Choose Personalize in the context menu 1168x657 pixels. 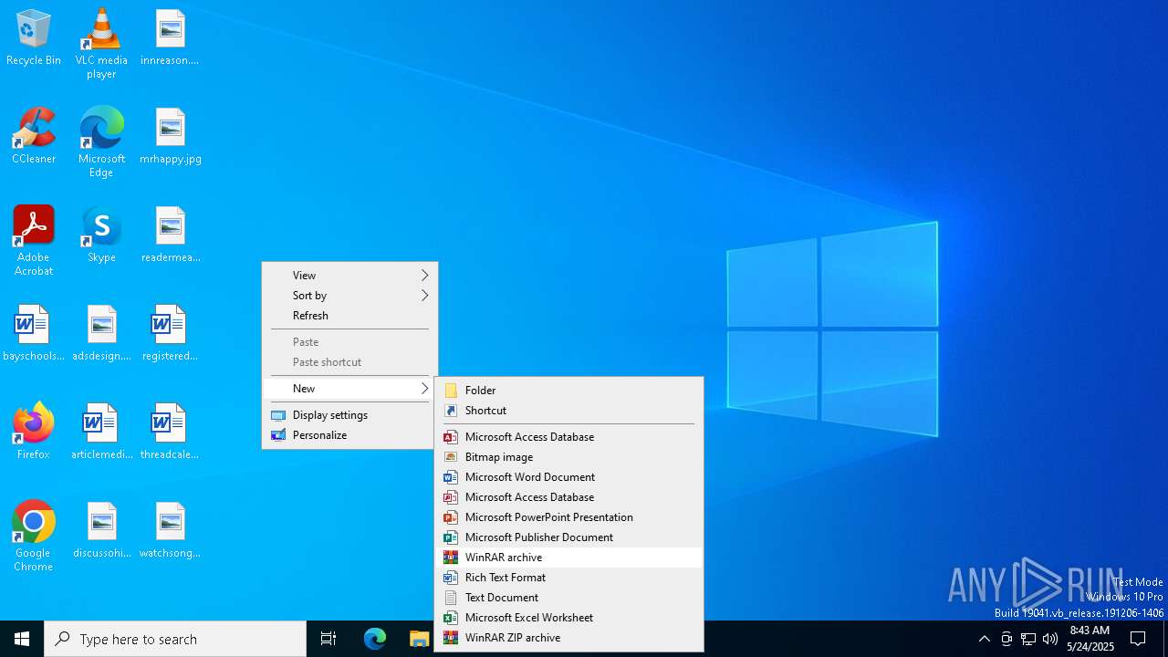(350, 435)
